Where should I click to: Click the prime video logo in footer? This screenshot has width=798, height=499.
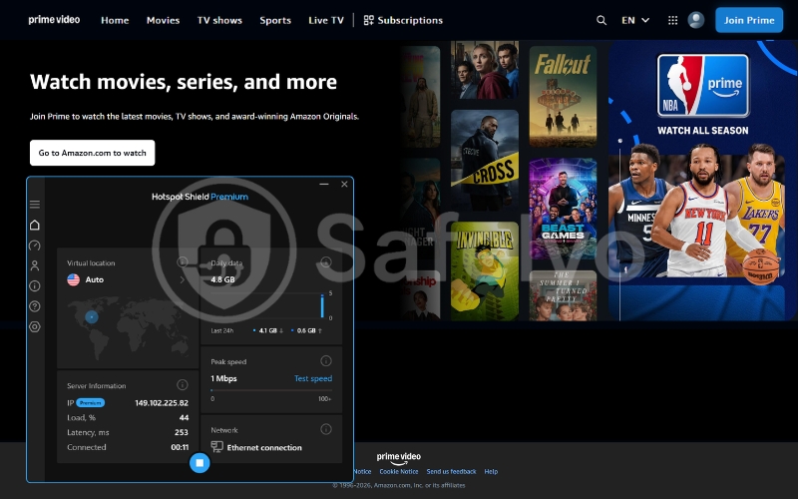pyautogui.click(x=398, y=458)
